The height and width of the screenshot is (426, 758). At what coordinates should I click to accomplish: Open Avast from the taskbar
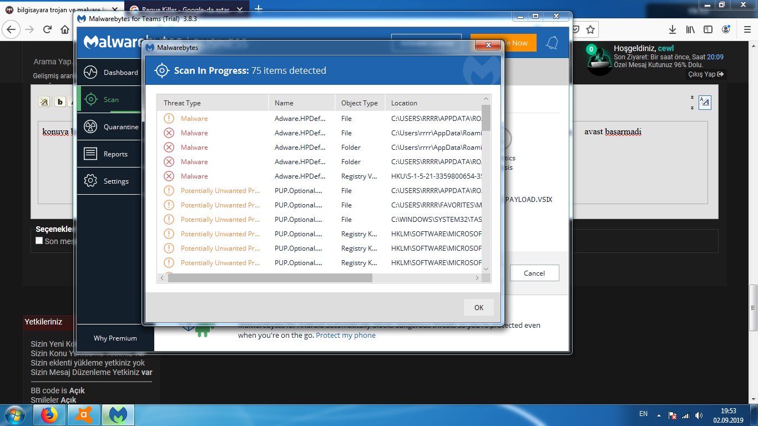84,415
